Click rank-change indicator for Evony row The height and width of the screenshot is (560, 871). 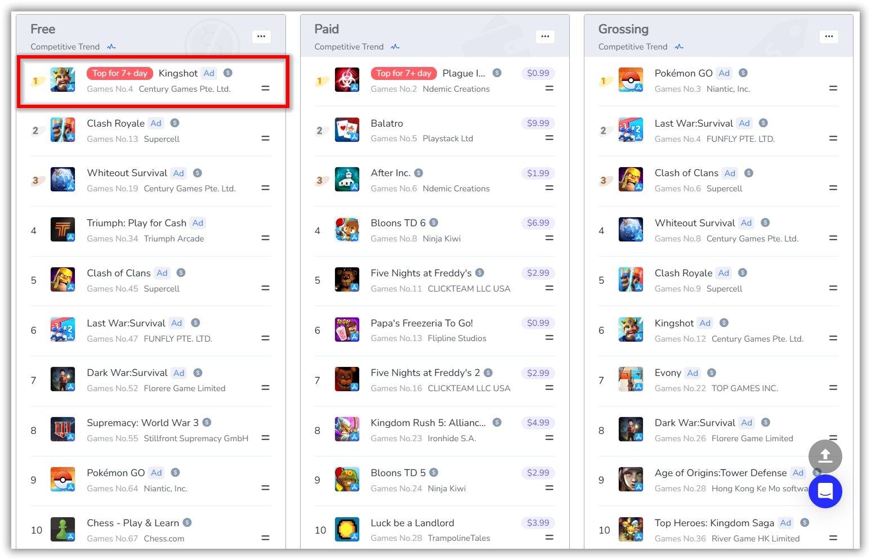coord(833,388)
